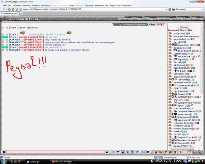Click the info icon next to KAKALEYTI[9] in the user list
This screenshot has width=205, height=164.
coord(191,146)
